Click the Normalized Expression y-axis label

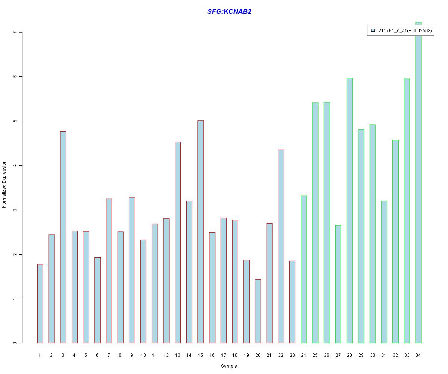click(x=4, y=184)
